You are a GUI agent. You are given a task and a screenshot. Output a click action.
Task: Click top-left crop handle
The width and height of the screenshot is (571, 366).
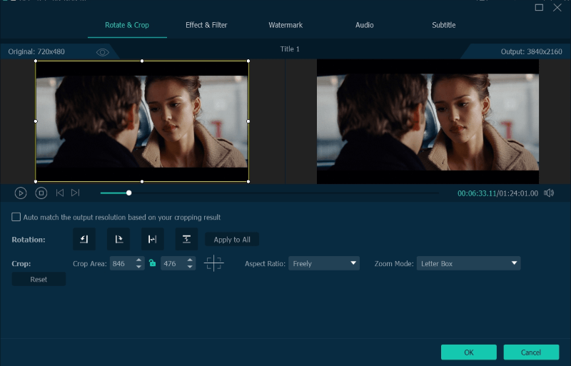pos(36,61)
